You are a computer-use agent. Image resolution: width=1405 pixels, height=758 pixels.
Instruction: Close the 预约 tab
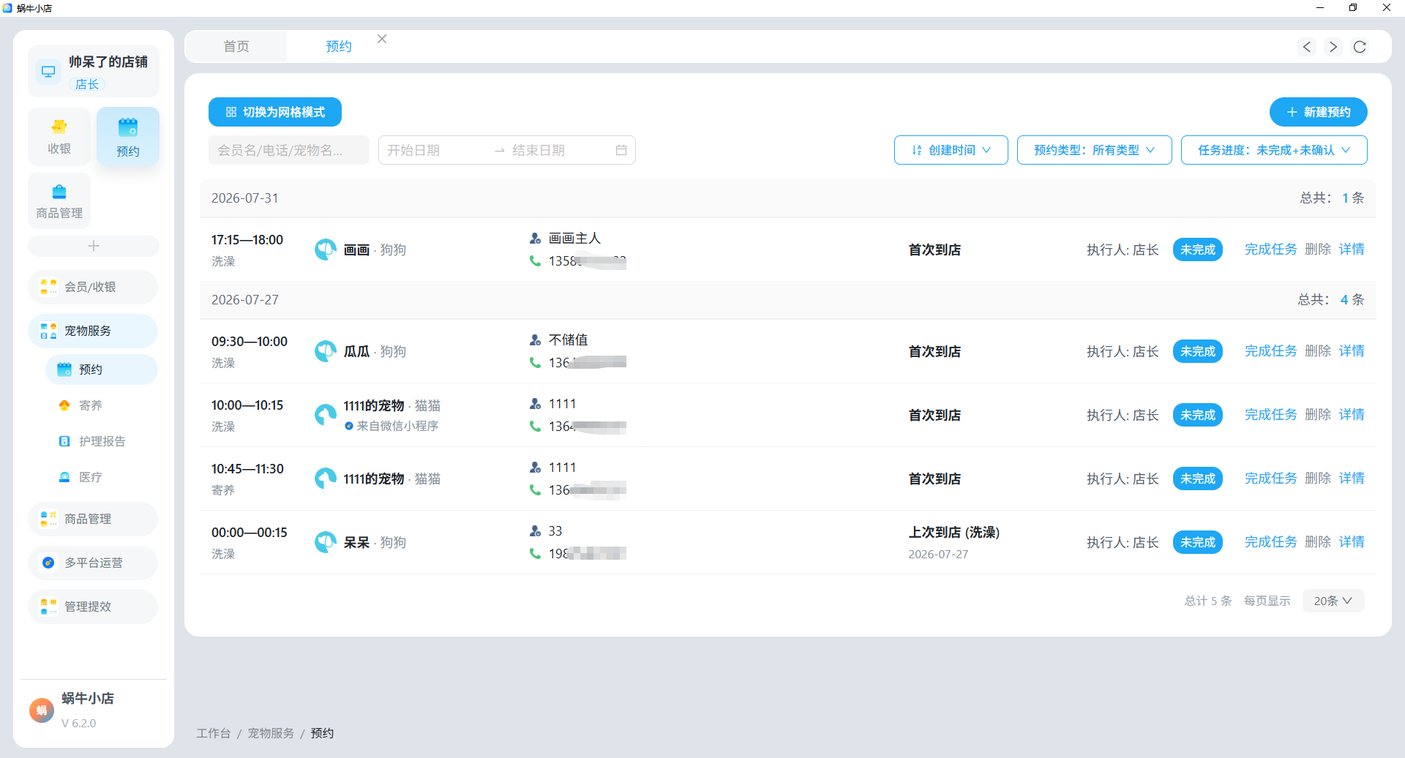pos(382,39)
